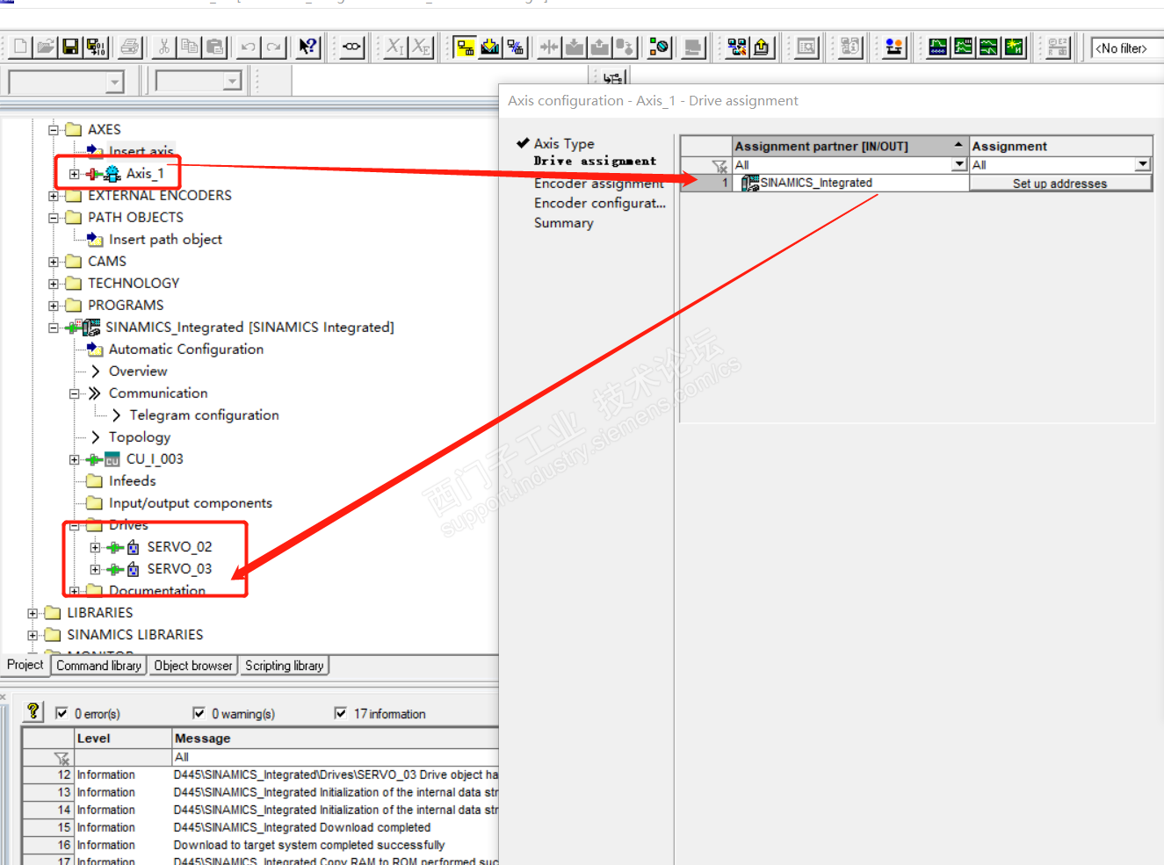This screenshot has width=1164, height=865.
Task: Toggle the 0 warning(s) checkbox
Action: coord(199,713)
